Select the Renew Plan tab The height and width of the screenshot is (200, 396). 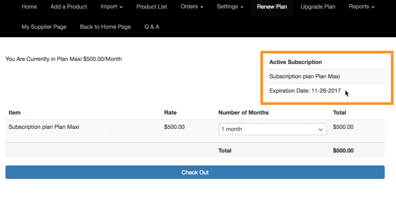(x=272, y=7)
